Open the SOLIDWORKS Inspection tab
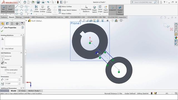The width and height of the screenshot is (178, 100). [x=117, y=17]
